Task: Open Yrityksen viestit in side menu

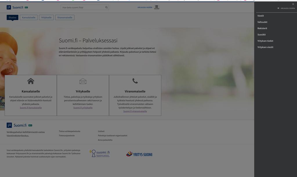Action: coord(265,47)
